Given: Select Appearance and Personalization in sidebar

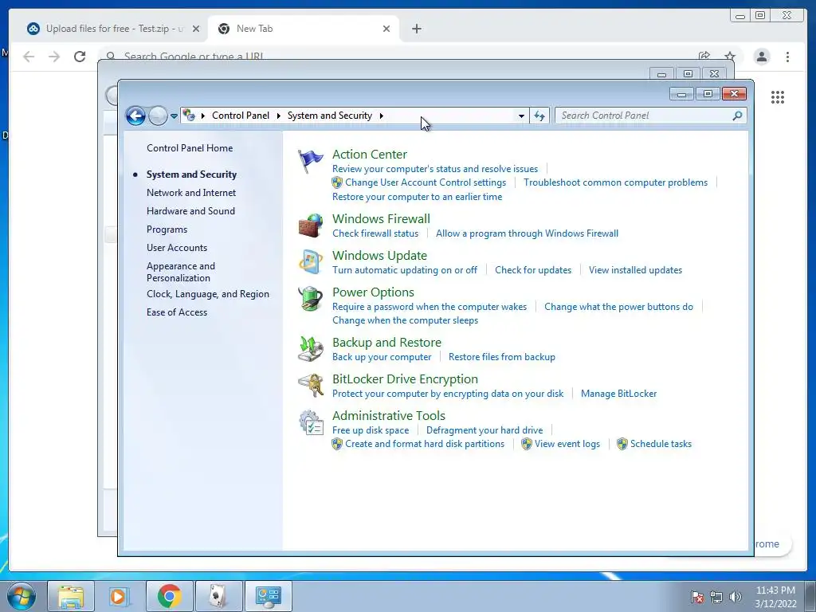Looking at the screenshot, I should 181,272.
